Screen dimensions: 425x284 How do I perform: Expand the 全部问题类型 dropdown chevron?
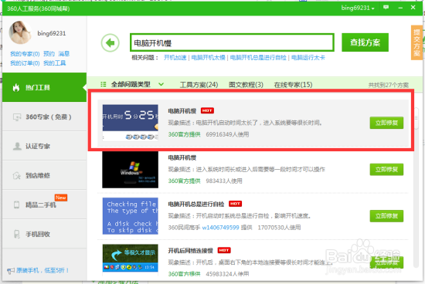[x=161, y=84]
